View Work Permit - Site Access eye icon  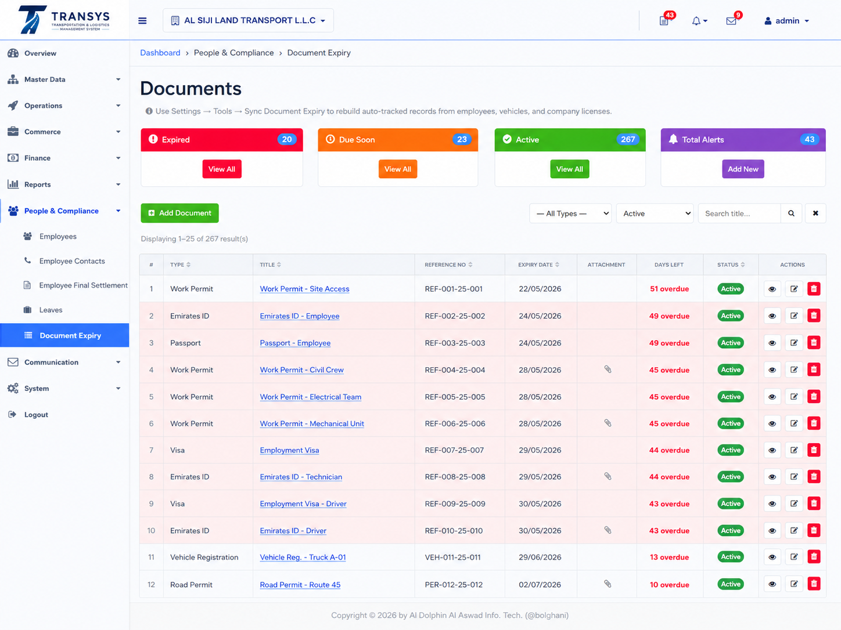pos(772,289)
